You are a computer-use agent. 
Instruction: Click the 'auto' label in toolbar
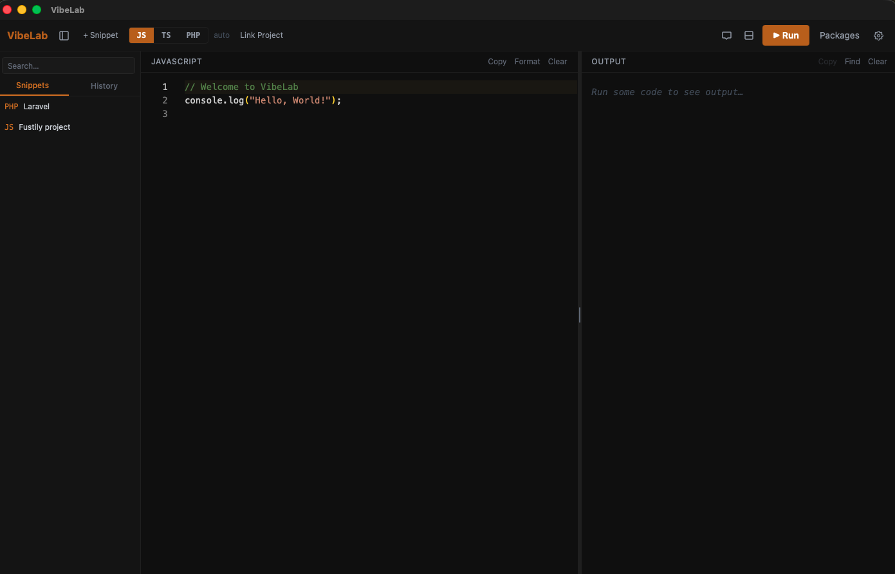click(222, 35)
